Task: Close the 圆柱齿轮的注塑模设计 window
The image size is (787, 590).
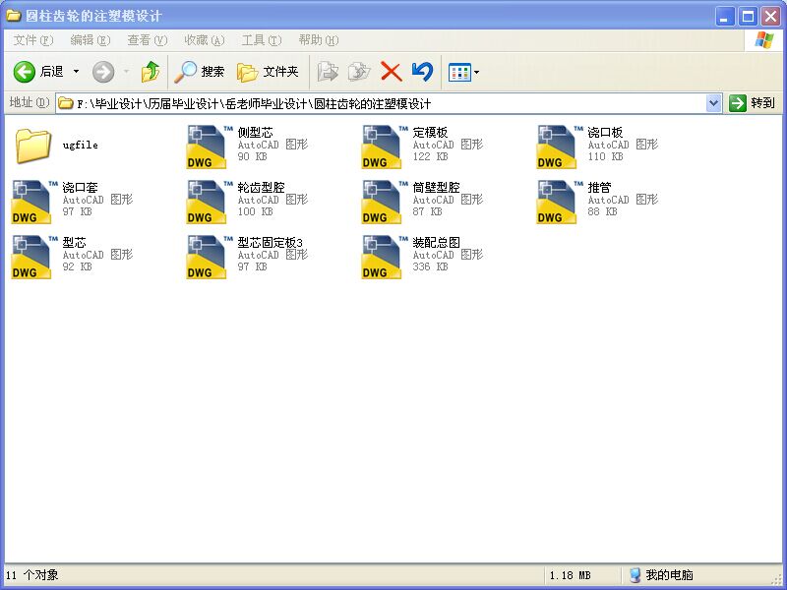Action: [770, 17]
